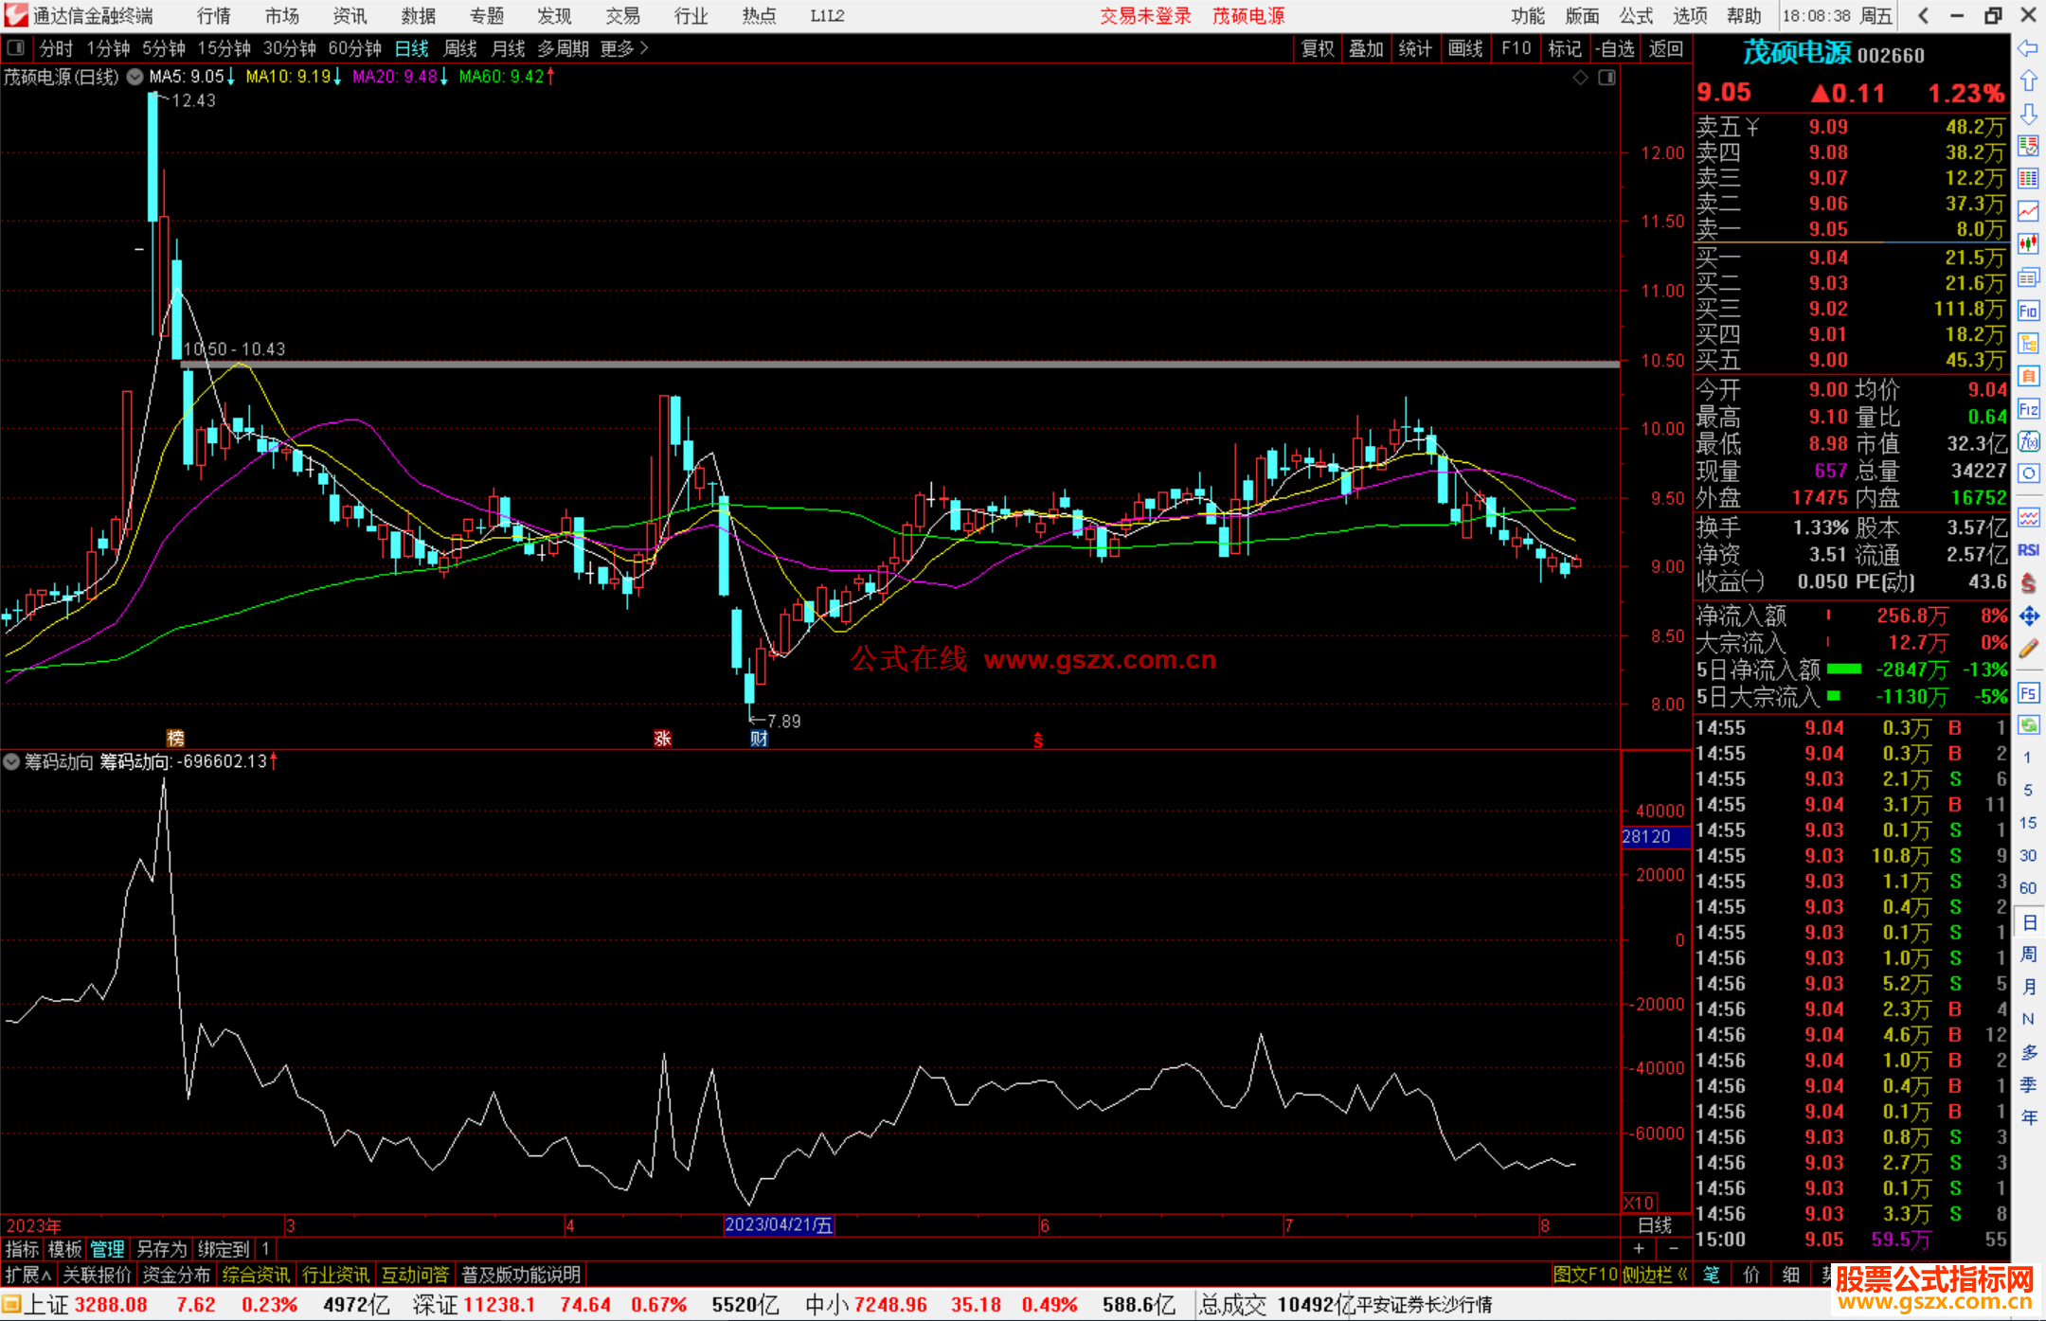Click the 2023/04/21 date marker on timeline
Viewport: 2046px width, 1321px height.
(778, 1225)
